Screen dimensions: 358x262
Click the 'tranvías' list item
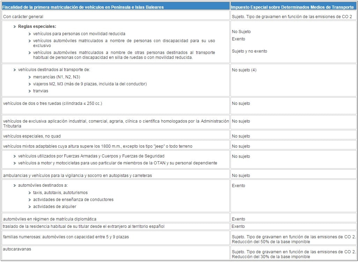point(41,91)
